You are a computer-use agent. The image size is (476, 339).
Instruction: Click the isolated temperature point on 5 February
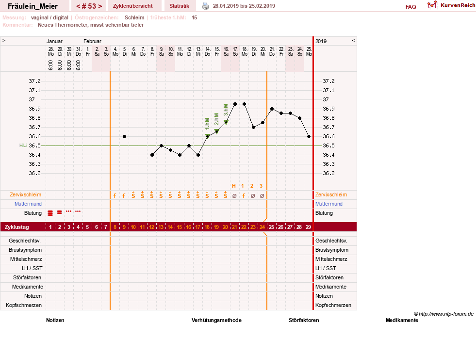pyautogui.click(x=125, y=137)
